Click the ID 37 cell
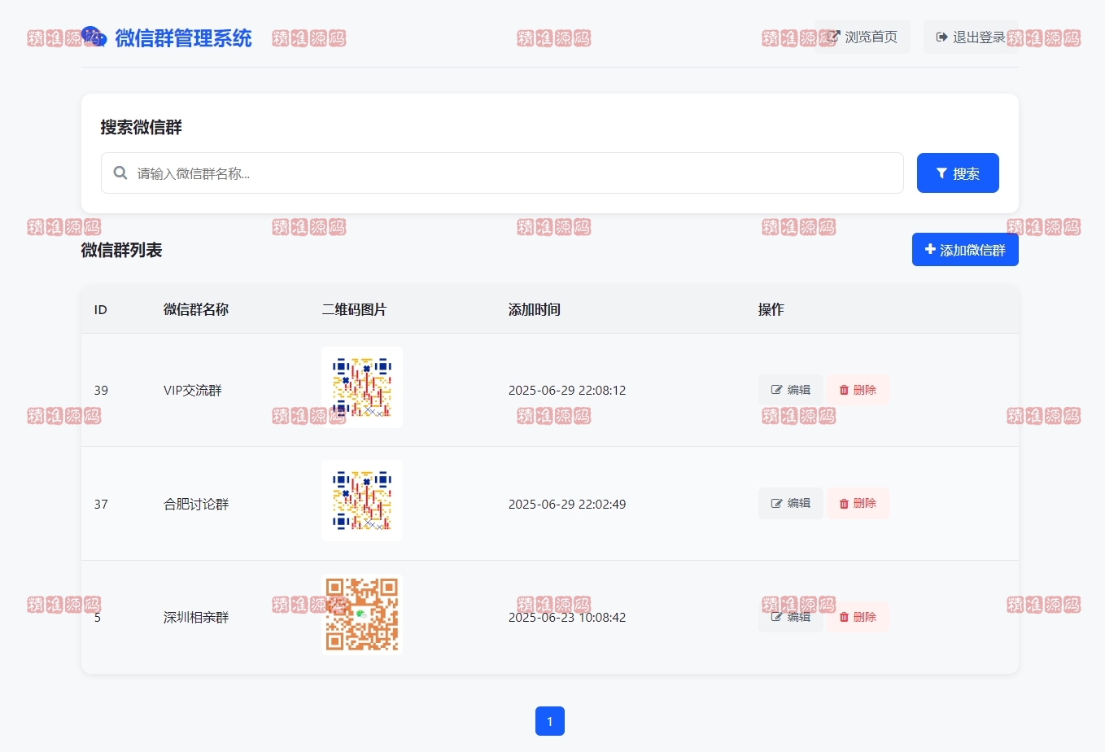 101,504
